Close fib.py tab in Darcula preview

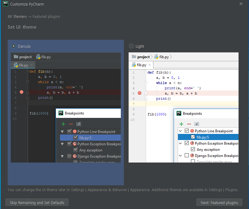(31, 65)
